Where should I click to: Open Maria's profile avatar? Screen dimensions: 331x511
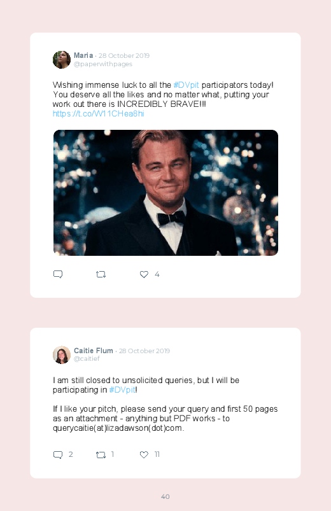click(62, 60)
